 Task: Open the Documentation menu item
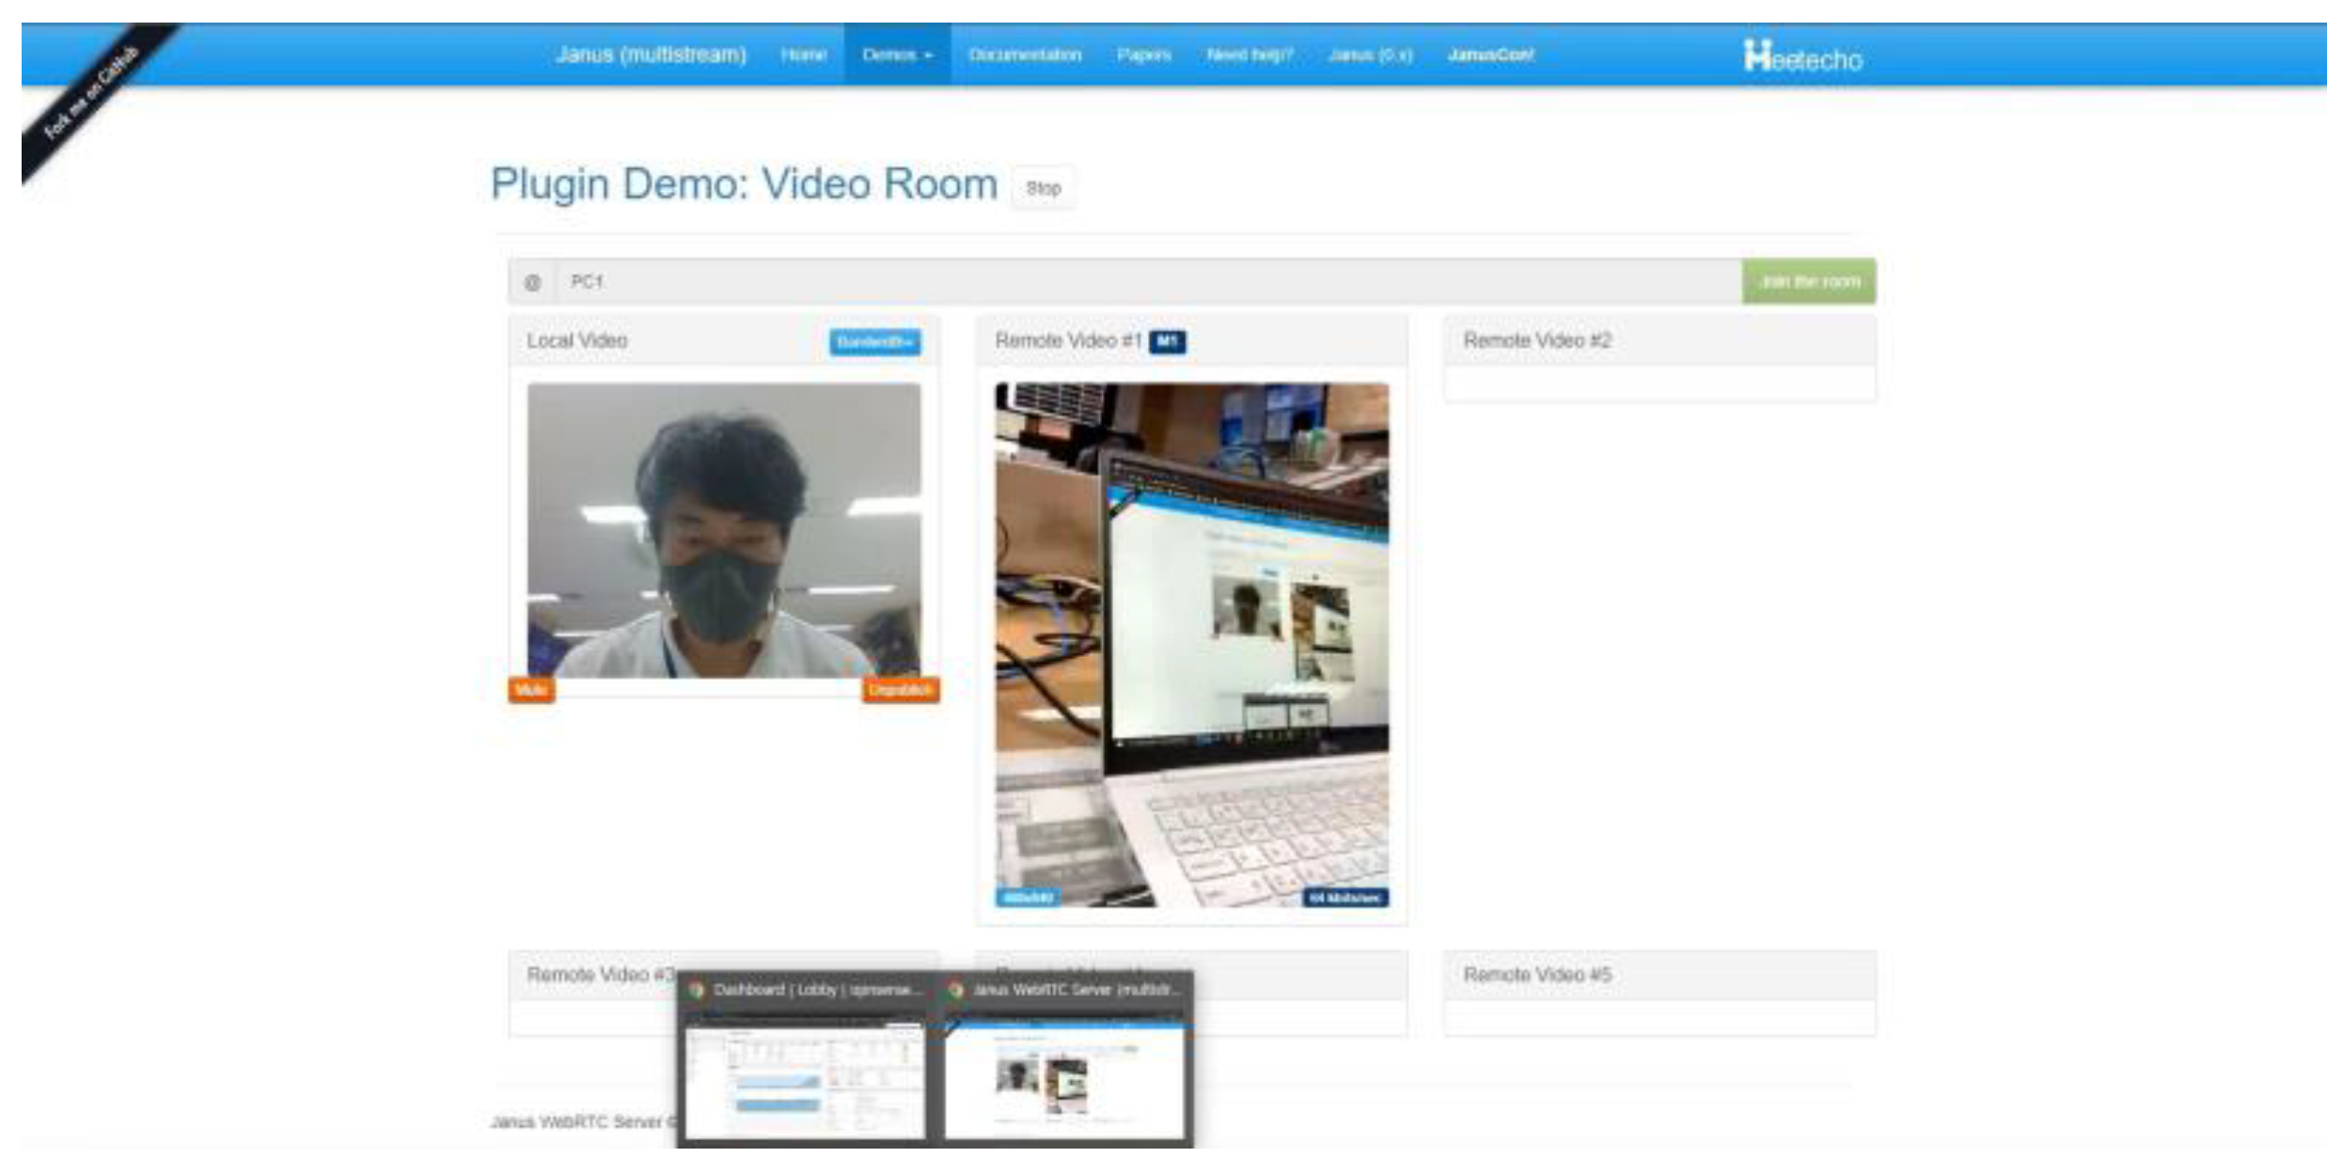(x=1025, y=55)
